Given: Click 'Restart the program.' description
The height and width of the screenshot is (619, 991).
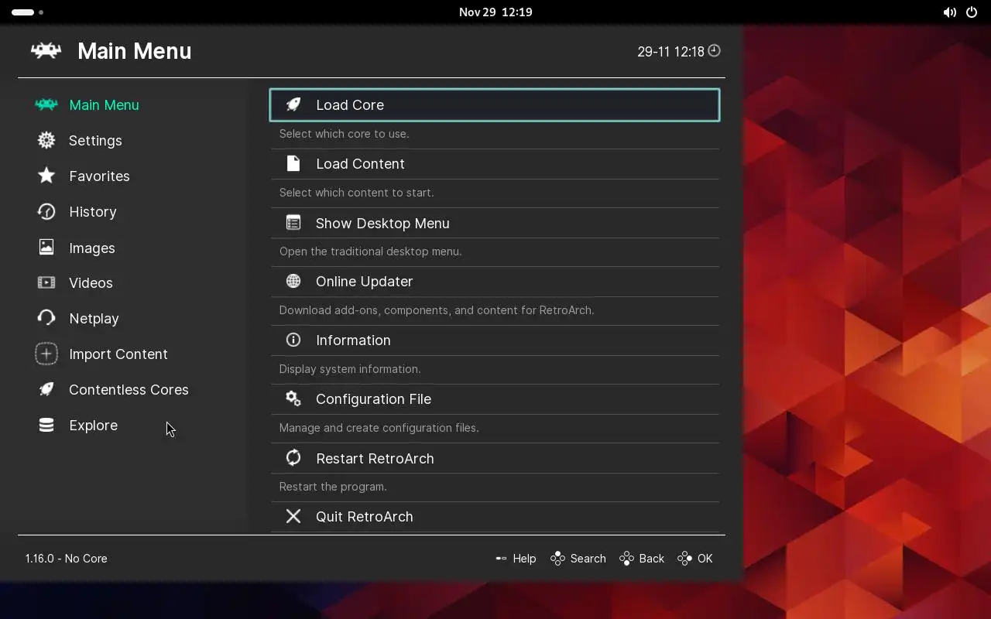Looking at the screenshot, I should (333, 486).
